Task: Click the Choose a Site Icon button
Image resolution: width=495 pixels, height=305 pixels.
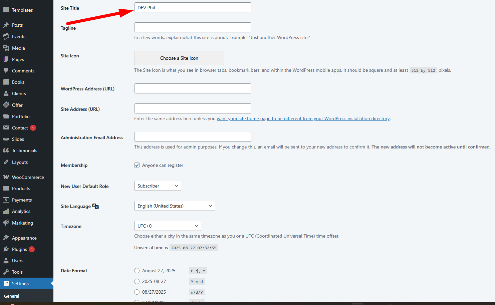Action: [x=179, y=58]
